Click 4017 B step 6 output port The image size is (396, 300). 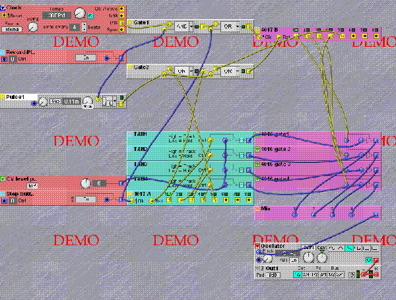pyautogui.click(x=353, y=36)
